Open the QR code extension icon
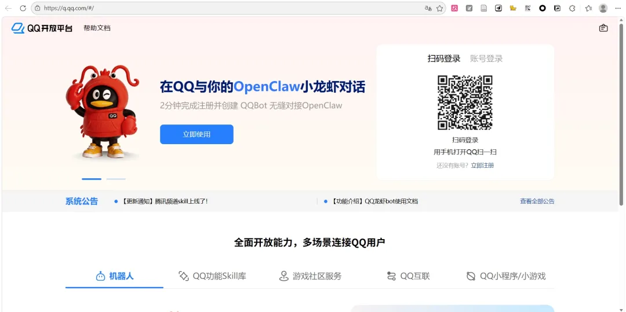626x312 pixels. [x=528, y=8]
